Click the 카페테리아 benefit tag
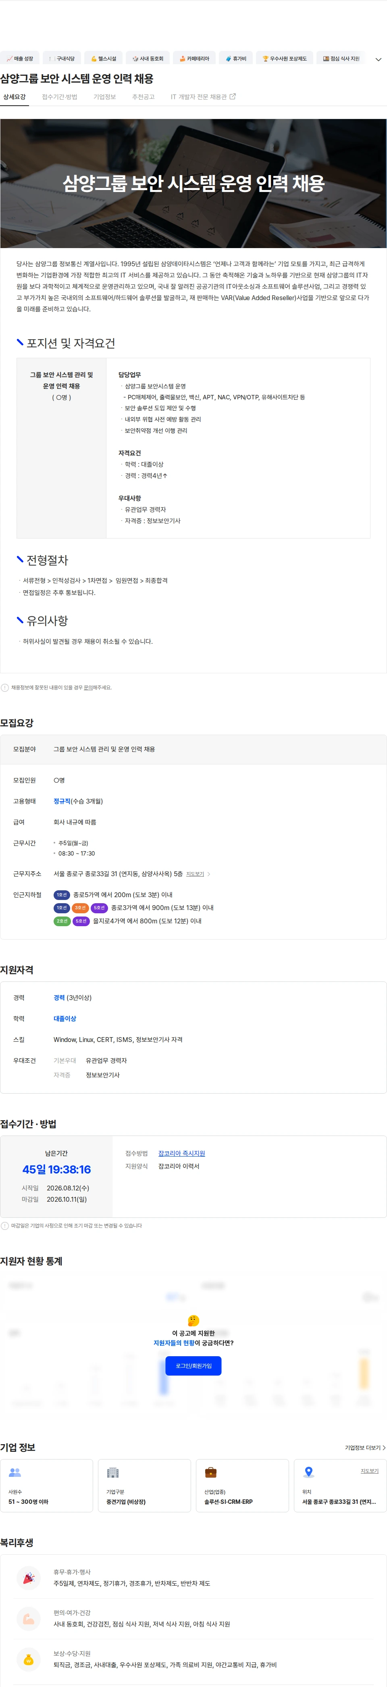This screenshot has height=1687, width=387. click(x=194, y=58)
